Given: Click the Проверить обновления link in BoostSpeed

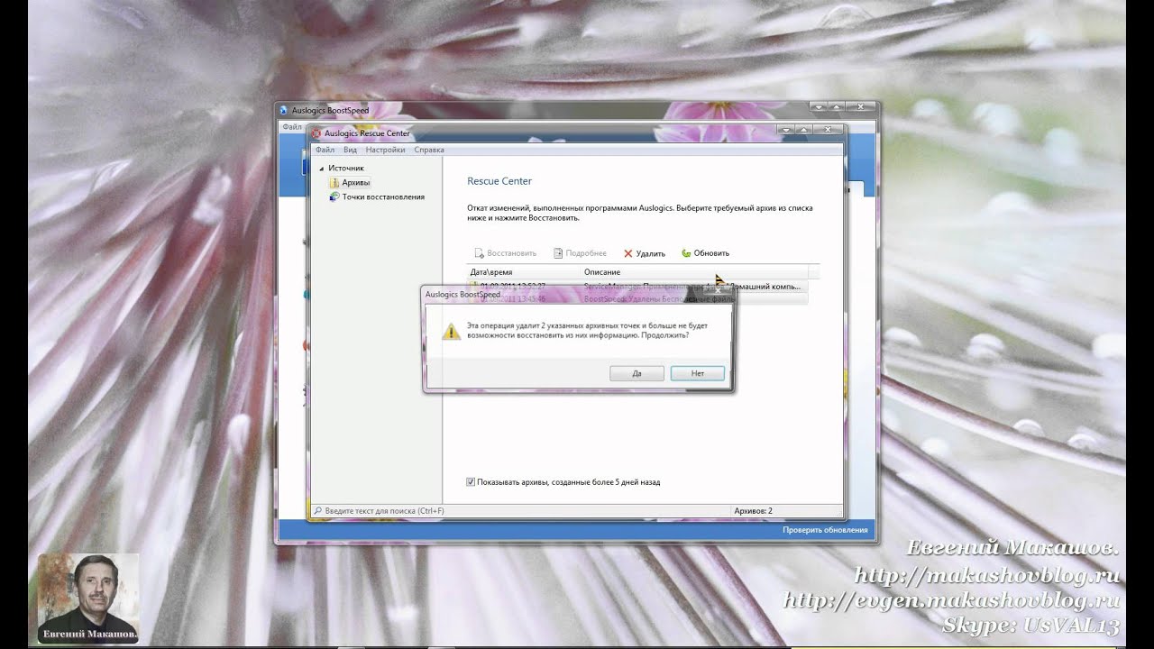Looking at the screenshot, I should 825,530.
